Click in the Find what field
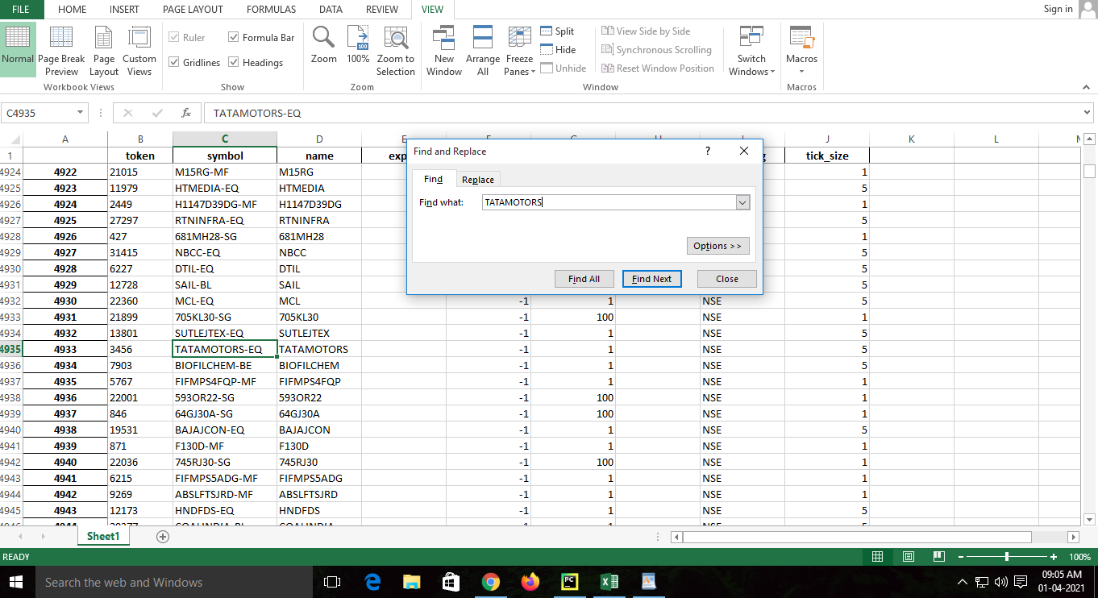 [x=609, y=203]
